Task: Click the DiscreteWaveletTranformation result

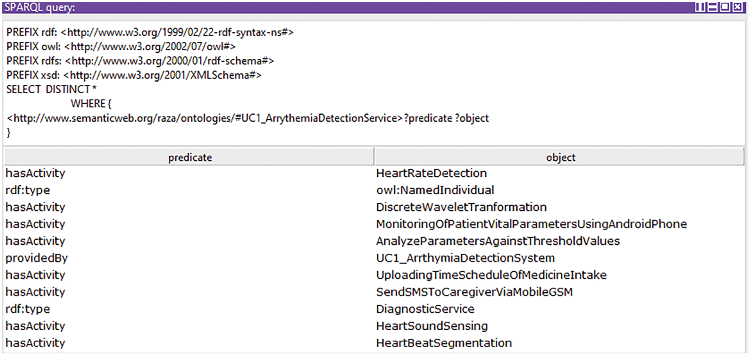Action: [461, 207]
